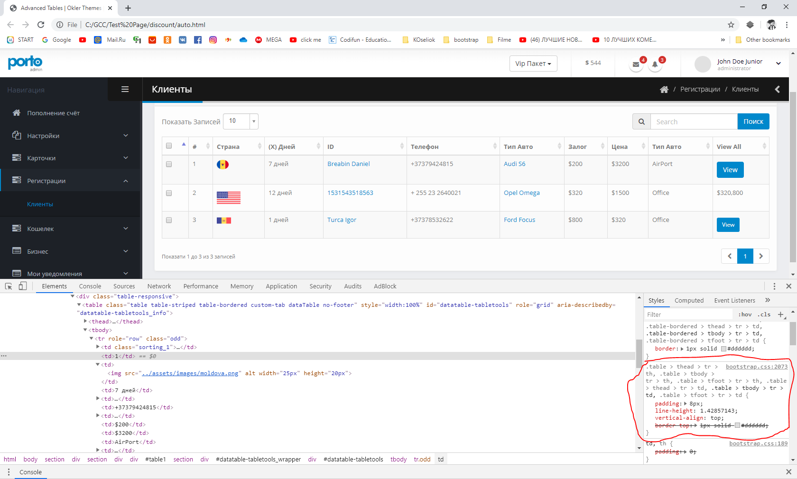Screen dimensions: 797x479
Task: Open the records-per-page select showing 10
Action: pos(241,121)
